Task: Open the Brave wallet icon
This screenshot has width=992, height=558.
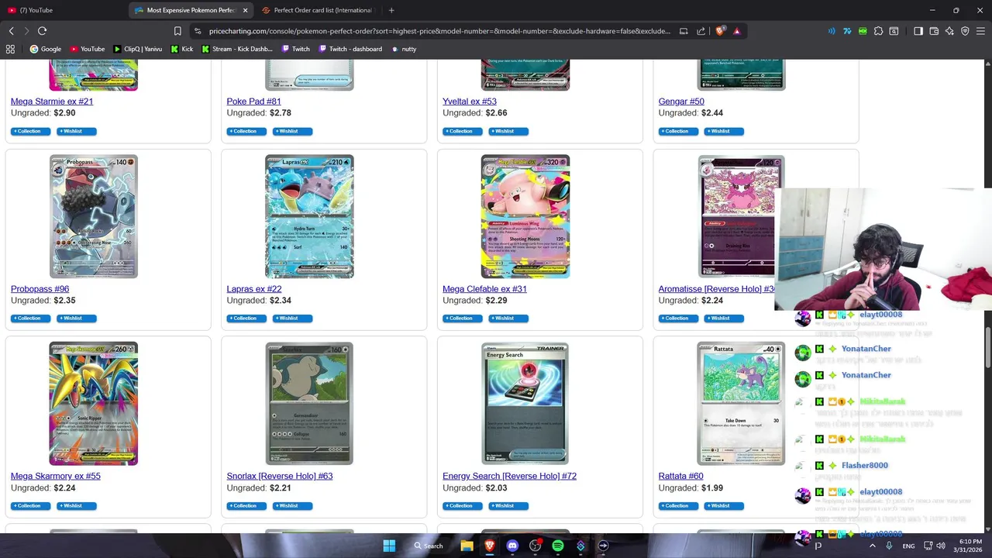Action: 934,31
